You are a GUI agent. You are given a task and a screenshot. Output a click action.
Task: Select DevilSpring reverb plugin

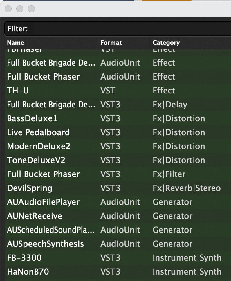(x=118, y=188)
